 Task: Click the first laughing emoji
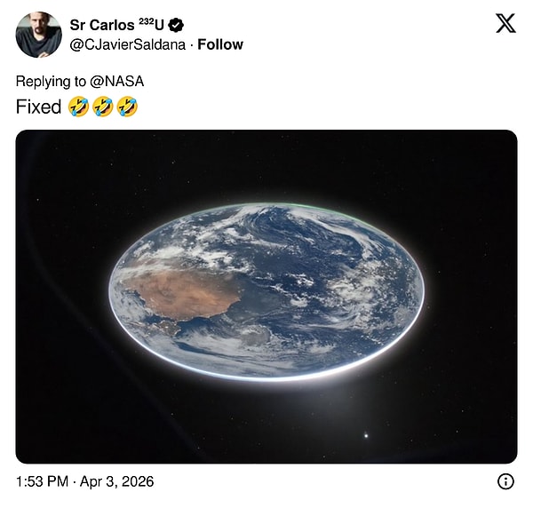point(78,107)
